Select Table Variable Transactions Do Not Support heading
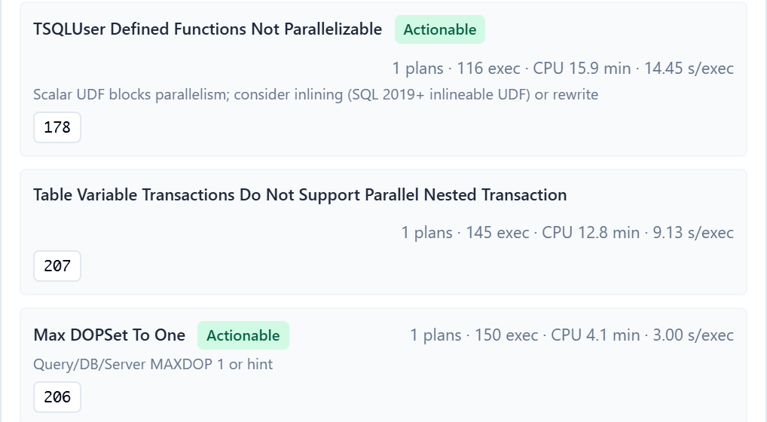 coord(300,195)
